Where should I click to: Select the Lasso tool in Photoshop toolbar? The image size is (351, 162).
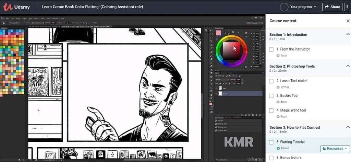pos(211,38)
